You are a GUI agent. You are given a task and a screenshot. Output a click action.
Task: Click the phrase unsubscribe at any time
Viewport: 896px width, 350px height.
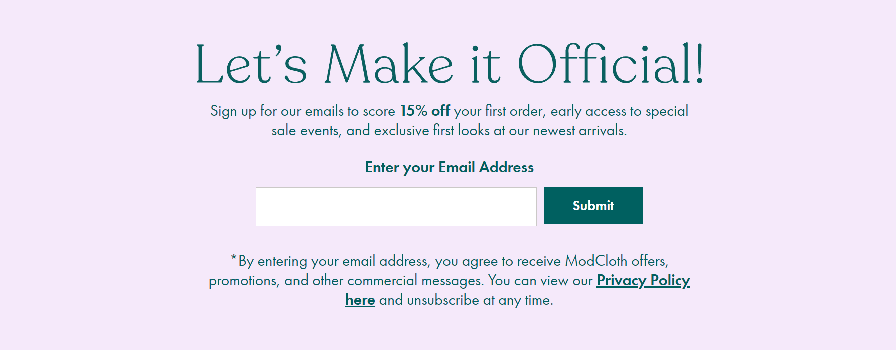[x=476, y=300]
